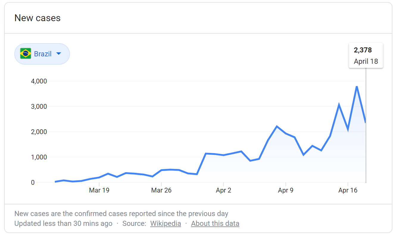The height and width of the screenshot is (236, 396).
Task: Click the Apr 16 x-axis label
Action: pos(348,190)
